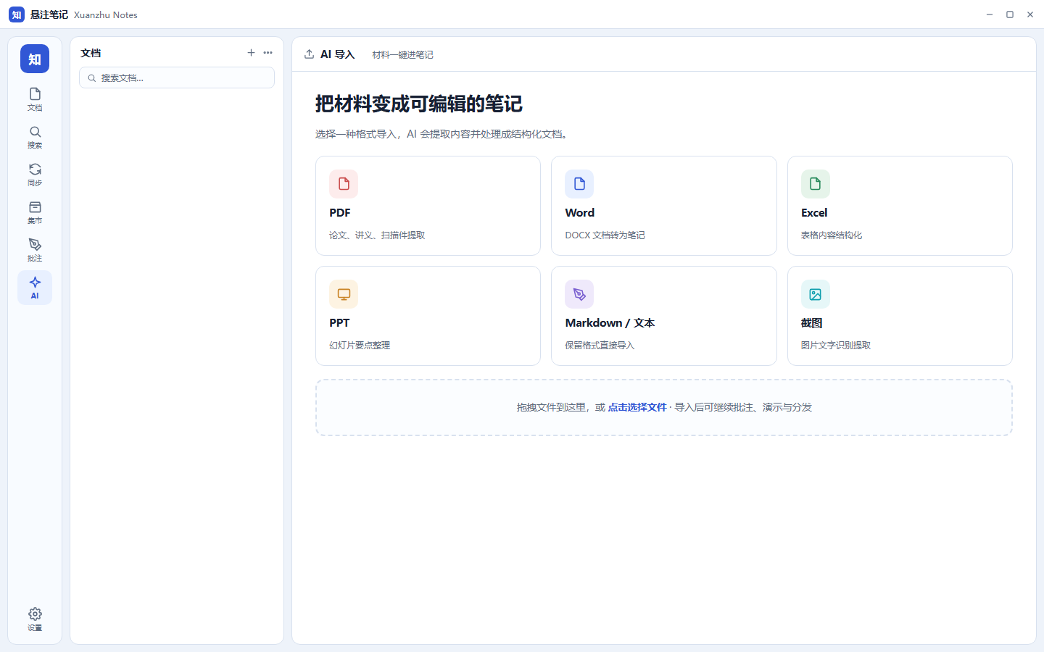The width and height of the screenshot is (1044, 652).
Task: Click the purple Markdown pen icon
Action: 579,294
